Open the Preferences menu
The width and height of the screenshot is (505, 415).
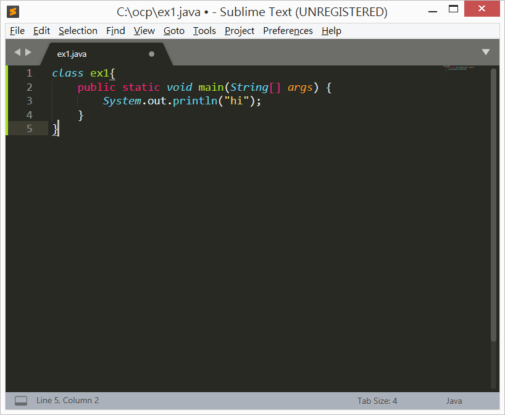pos(288,31)
